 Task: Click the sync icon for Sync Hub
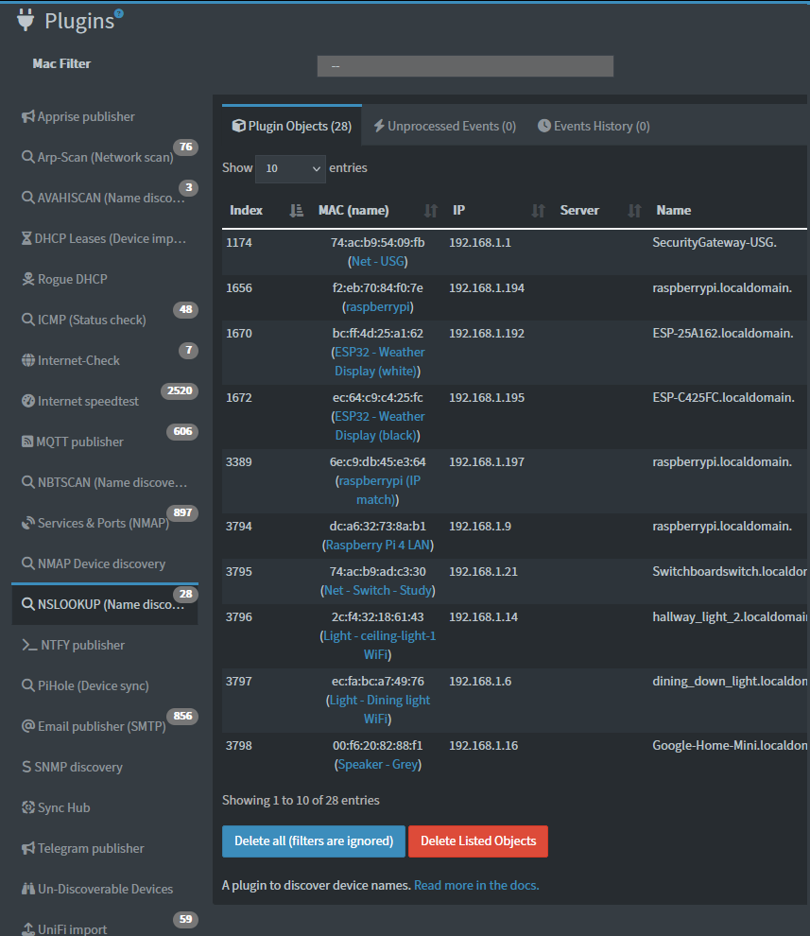coord(28,807)
